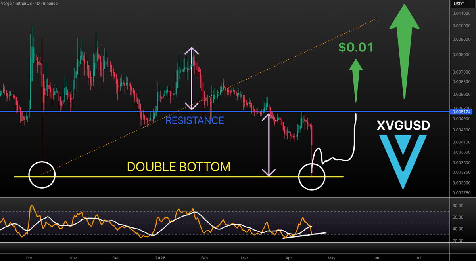Click the 0.004900 price scale label
Viewport: 476px width, 261px height.
coord(462,119)
